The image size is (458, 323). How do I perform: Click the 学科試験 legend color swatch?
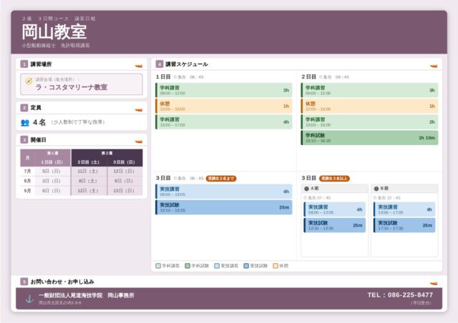[x=187, y=266]
